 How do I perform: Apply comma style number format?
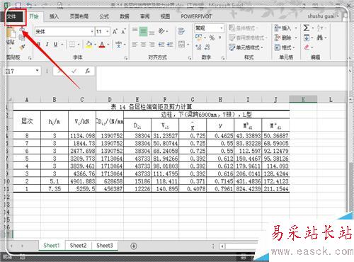click(220, 38)
